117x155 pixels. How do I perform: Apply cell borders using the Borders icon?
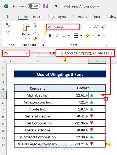click(x=76, y=35)
